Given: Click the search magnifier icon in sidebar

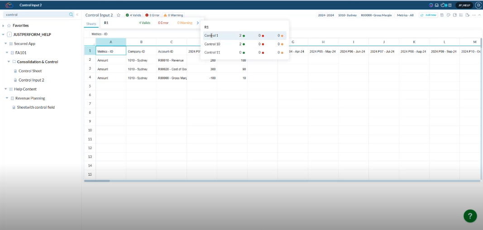Looking at the screenshot, I should (71, 14).
